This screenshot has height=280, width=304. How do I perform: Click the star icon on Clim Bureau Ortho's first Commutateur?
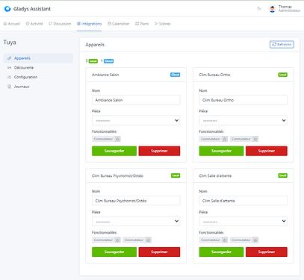click(225, 139)
